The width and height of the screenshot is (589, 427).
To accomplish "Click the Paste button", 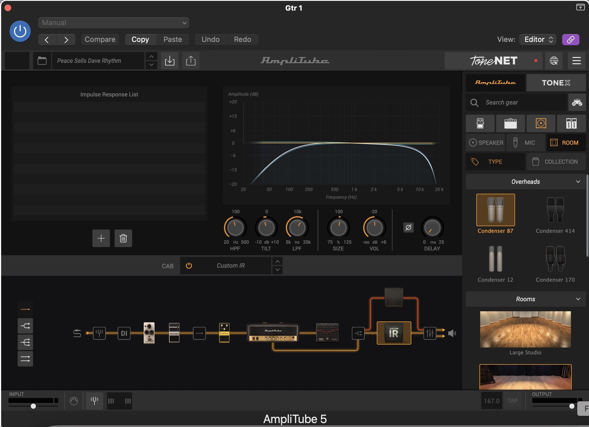I will (x=173, y=39).
